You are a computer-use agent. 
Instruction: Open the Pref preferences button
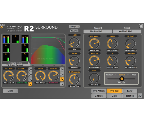point(2,25)
